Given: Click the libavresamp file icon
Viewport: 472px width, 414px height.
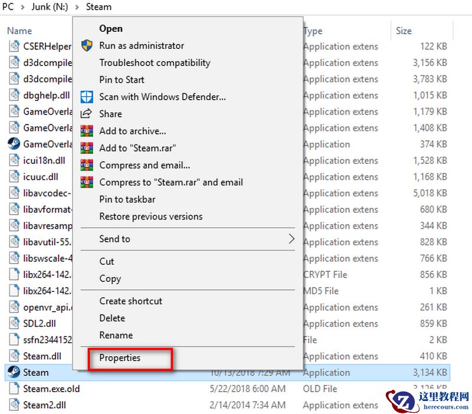Looking at the screenshot, I should click(x=14, y=226).
